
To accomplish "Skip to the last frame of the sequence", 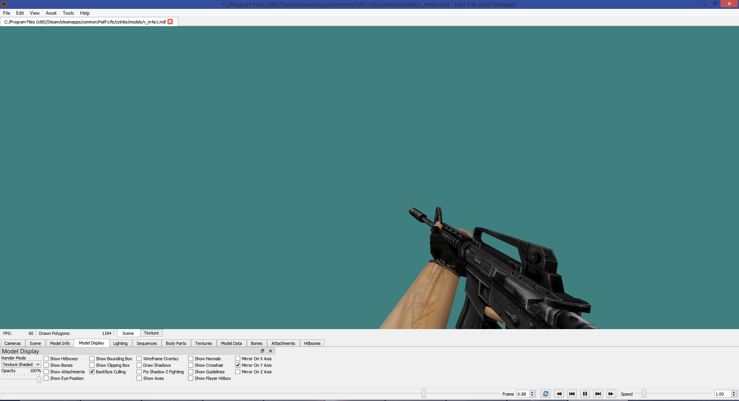I will (x=598, y=394).
